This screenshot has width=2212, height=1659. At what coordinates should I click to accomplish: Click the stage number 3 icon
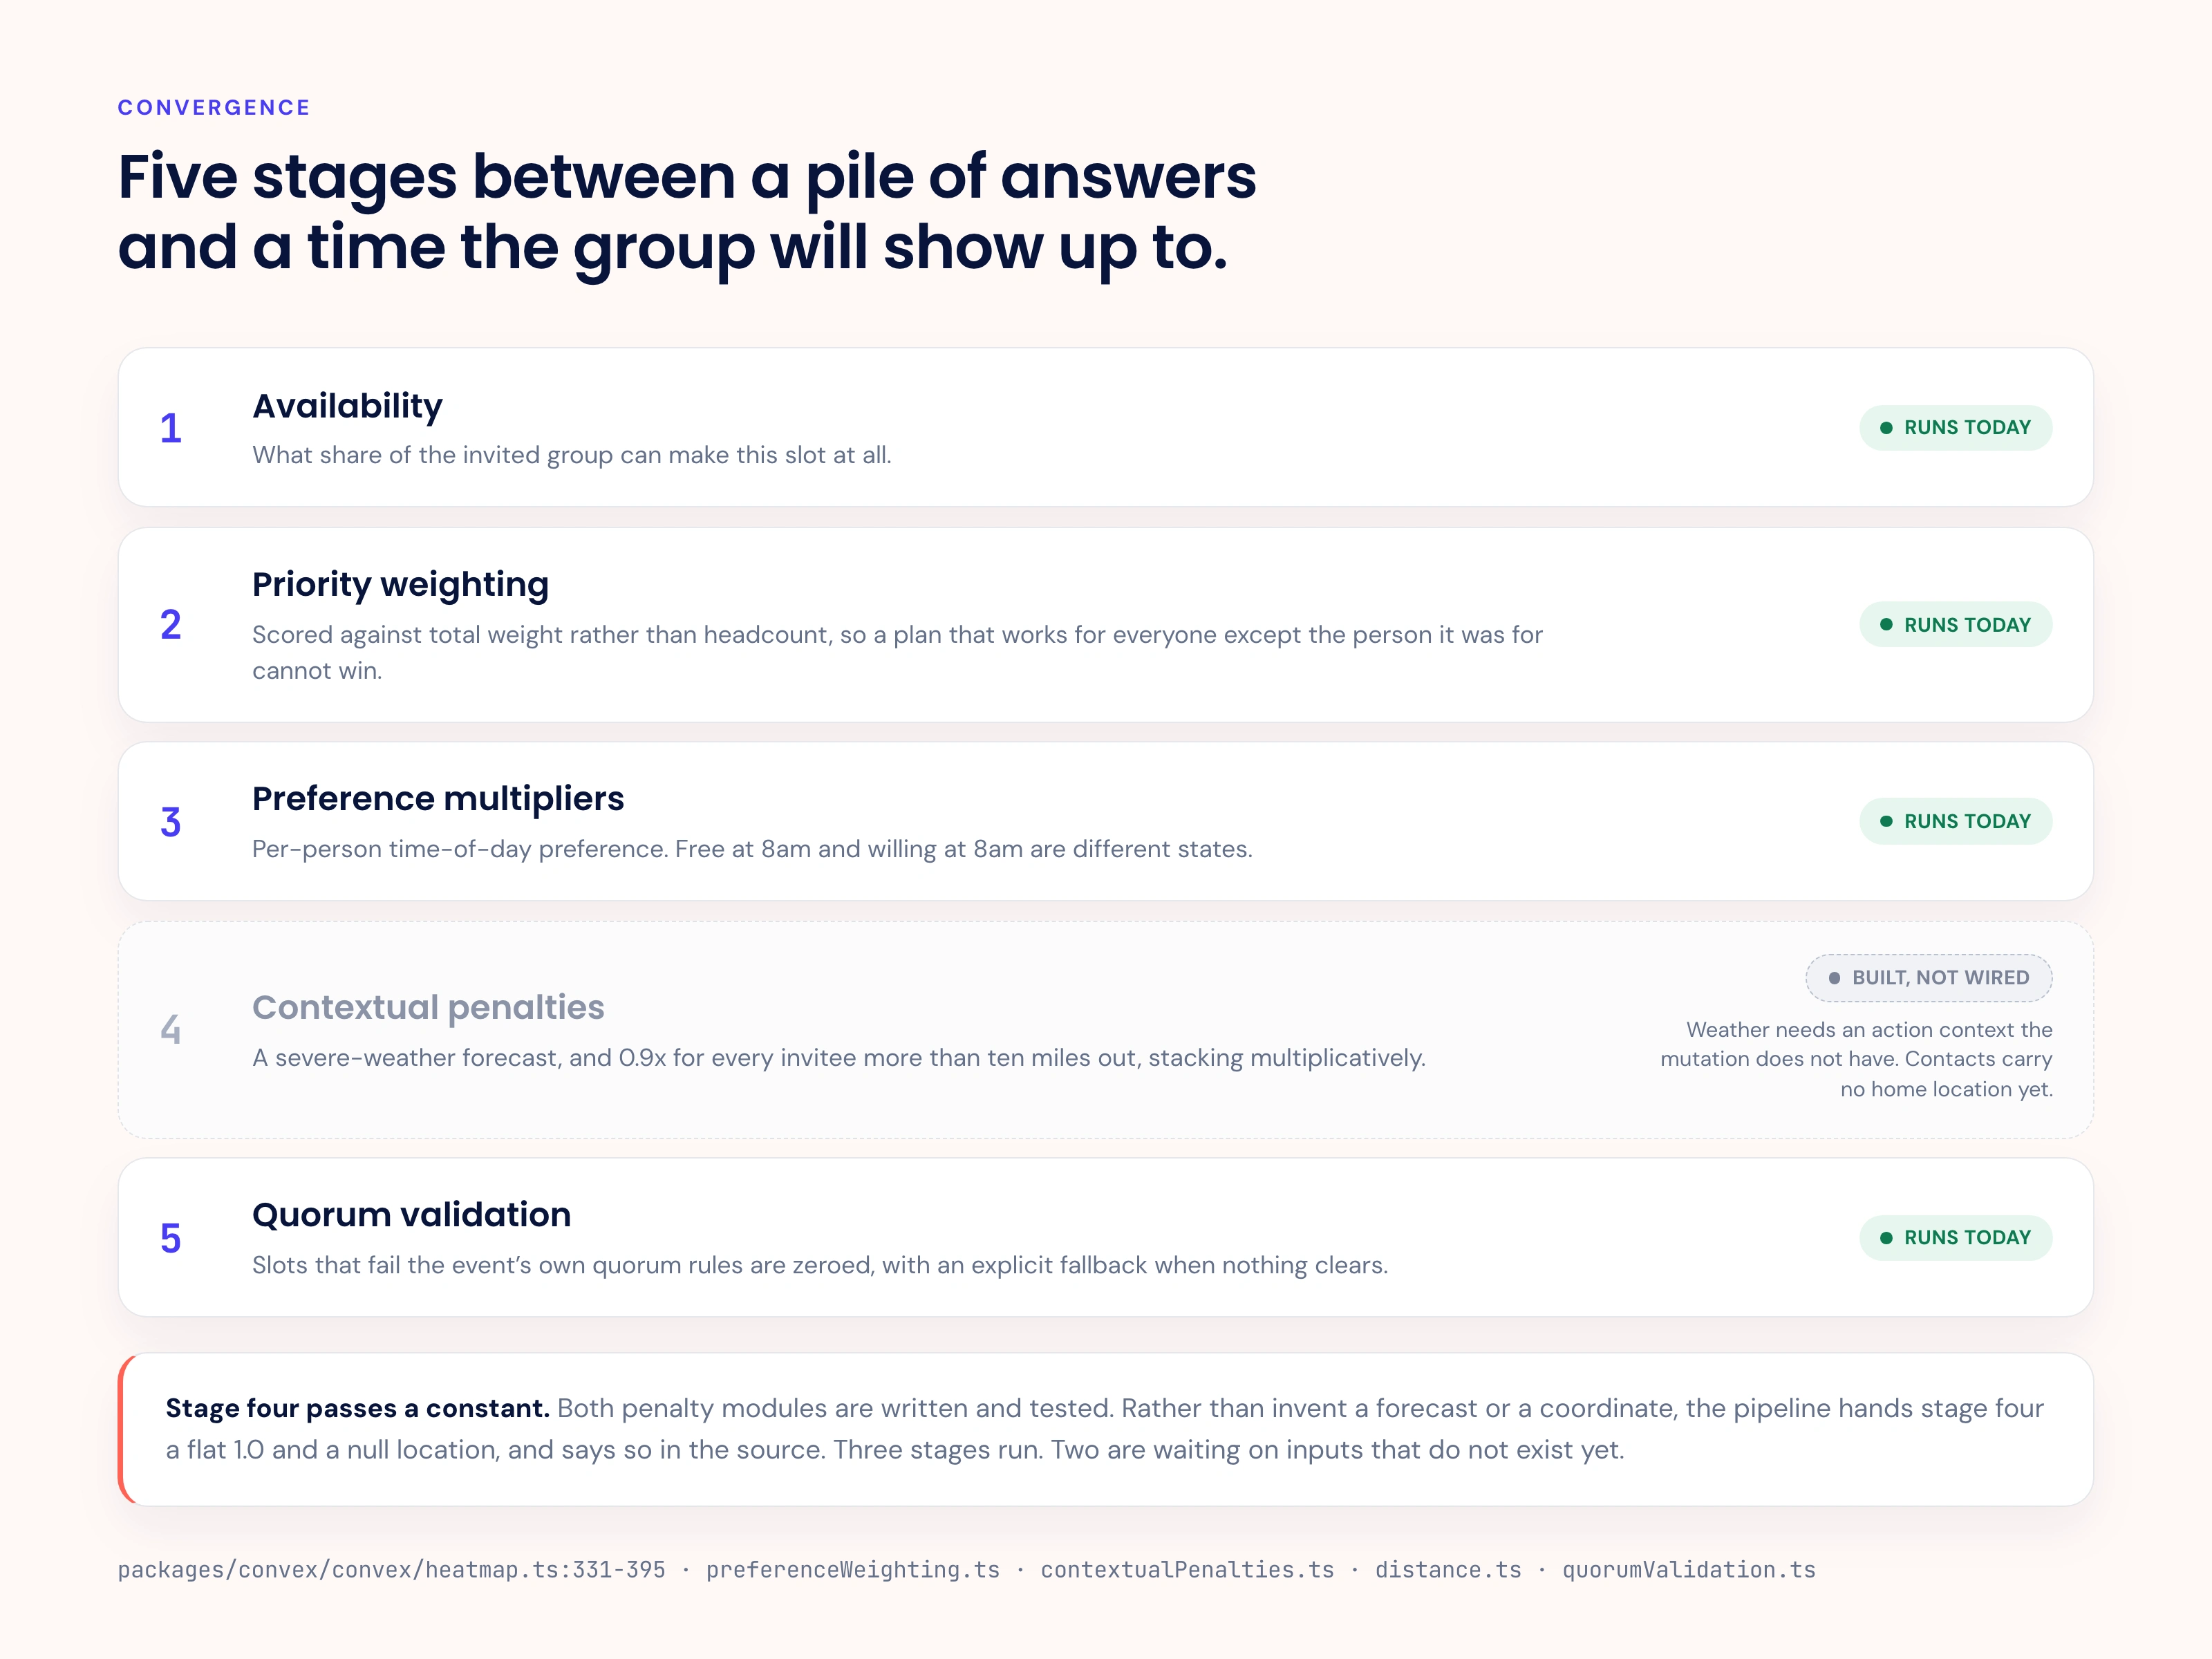(171, 822)
